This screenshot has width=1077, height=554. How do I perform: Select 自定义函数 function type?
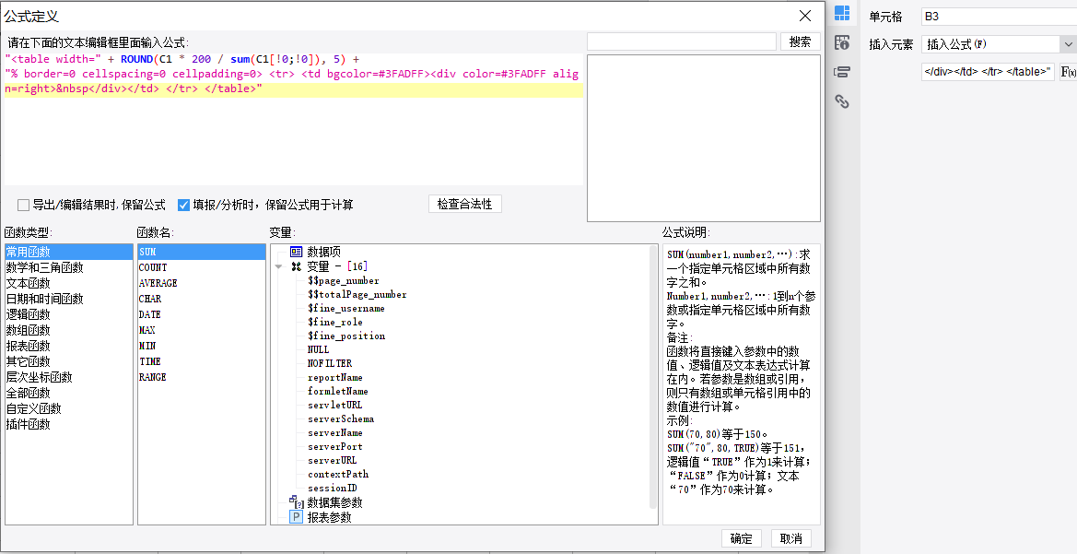[x=69, y=409]
